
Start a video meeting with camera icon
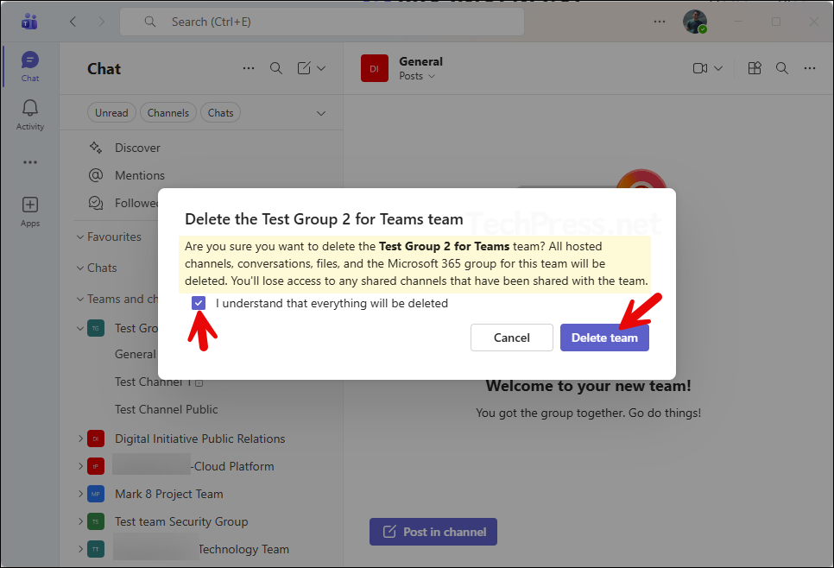tap(700, 68)
